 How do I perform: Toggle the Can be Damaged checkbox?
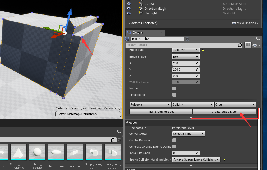click(174, 140)
